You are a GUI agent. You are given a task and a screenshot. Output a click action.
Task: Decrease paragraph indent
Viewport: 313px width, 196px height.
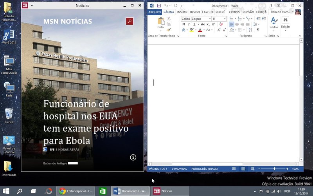[258, 18]
